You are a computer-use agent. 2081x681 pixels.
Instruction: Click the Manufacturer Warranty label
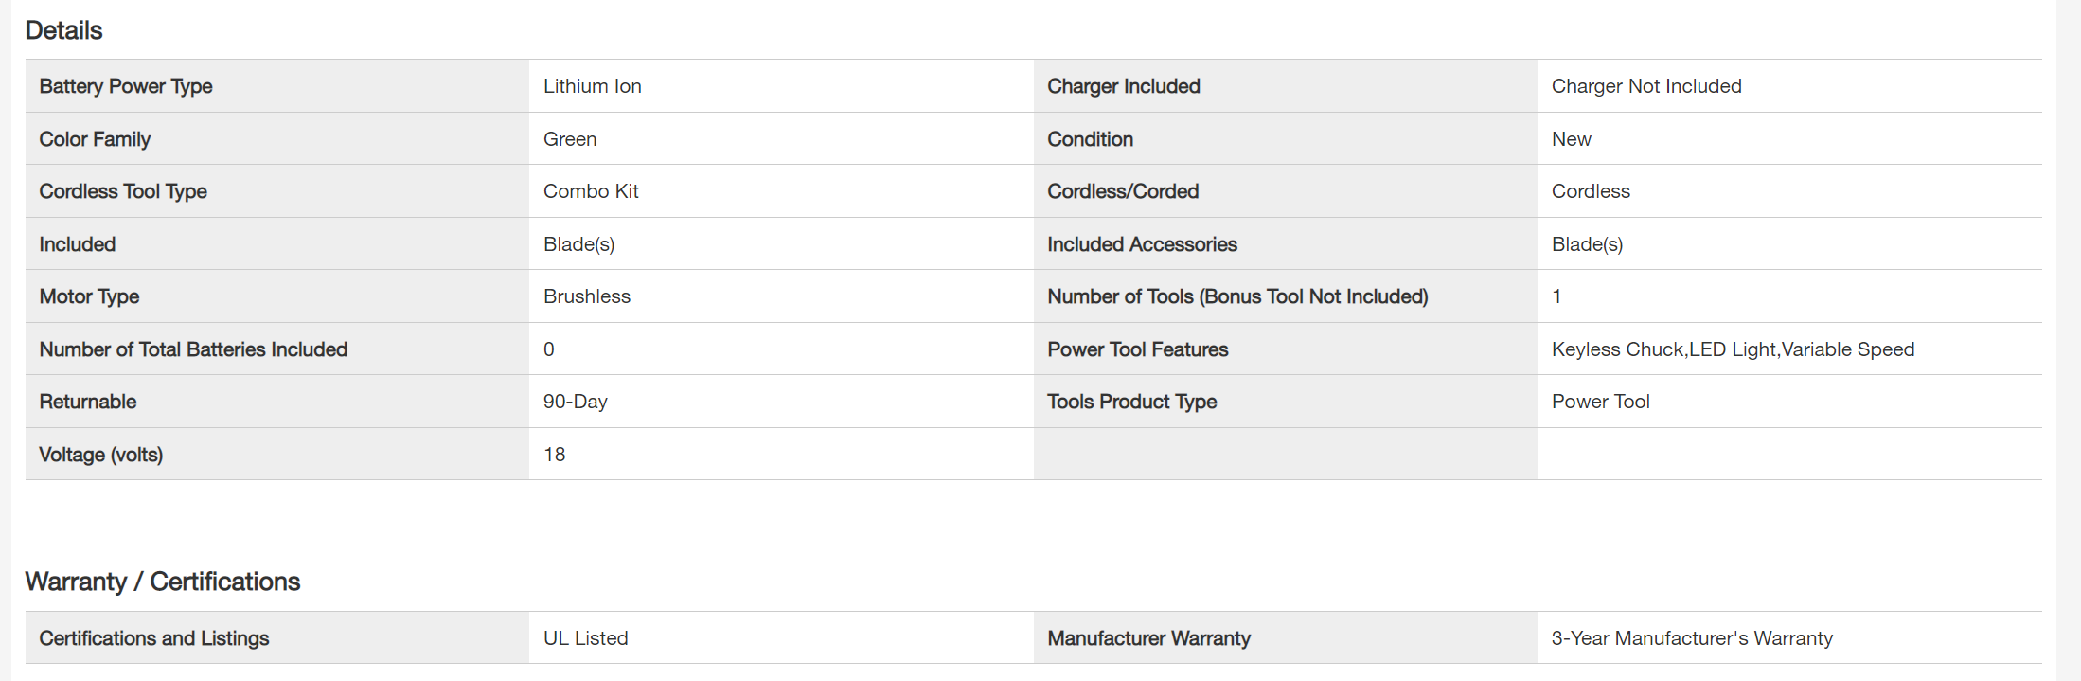coord(1148,638)
